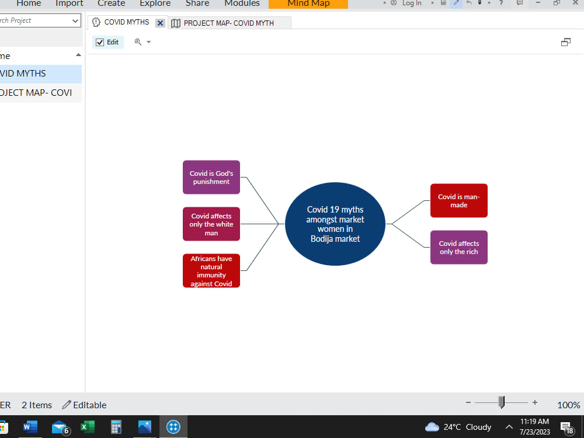Click Log In at the top of the window

(x=411, y=3)
